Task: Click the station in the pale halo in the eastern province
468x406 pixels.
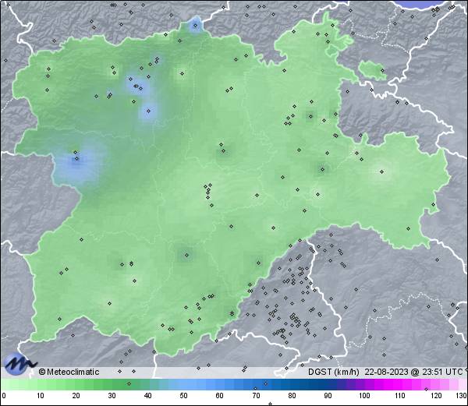Action: pyautogui.click(x=381, y=171)
